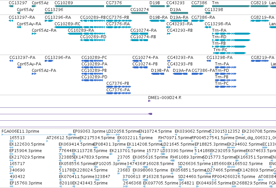Click the EK069414.5prime EST label

[x=76, y=144]
